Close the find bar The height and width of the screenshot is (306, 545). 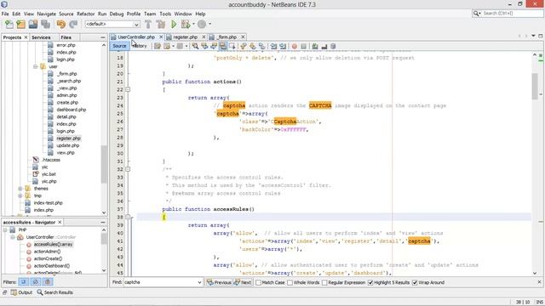(x=539, y=282)
